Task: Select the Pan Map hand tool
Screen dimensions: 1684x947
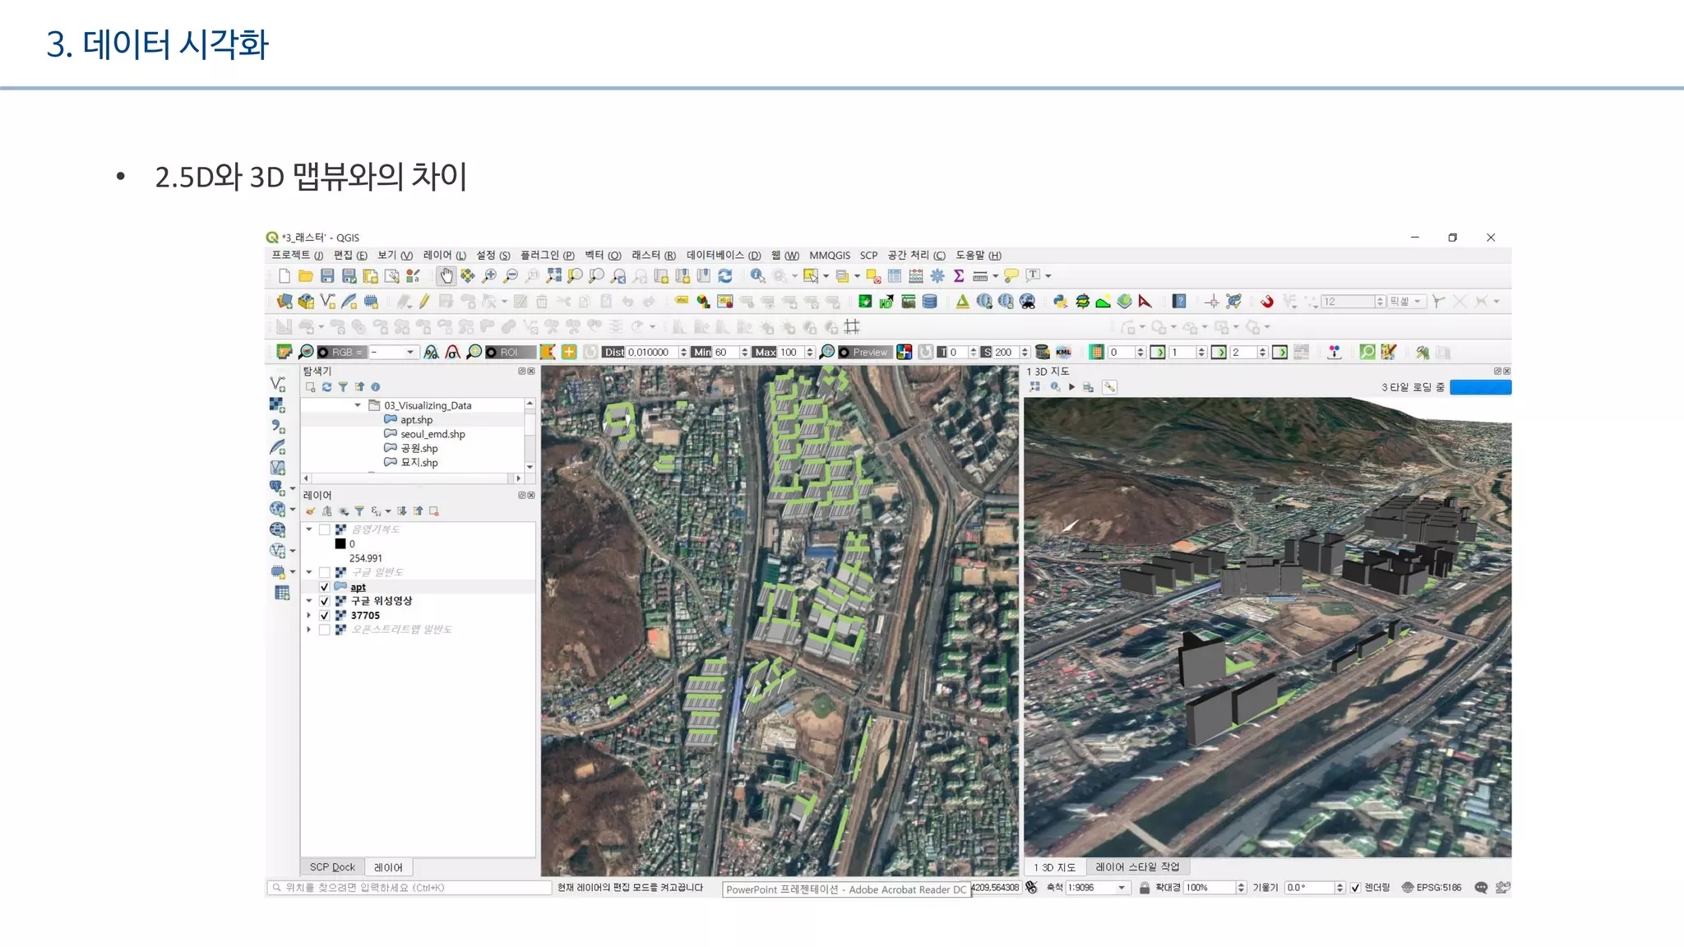Action: [x=446, y=275]
